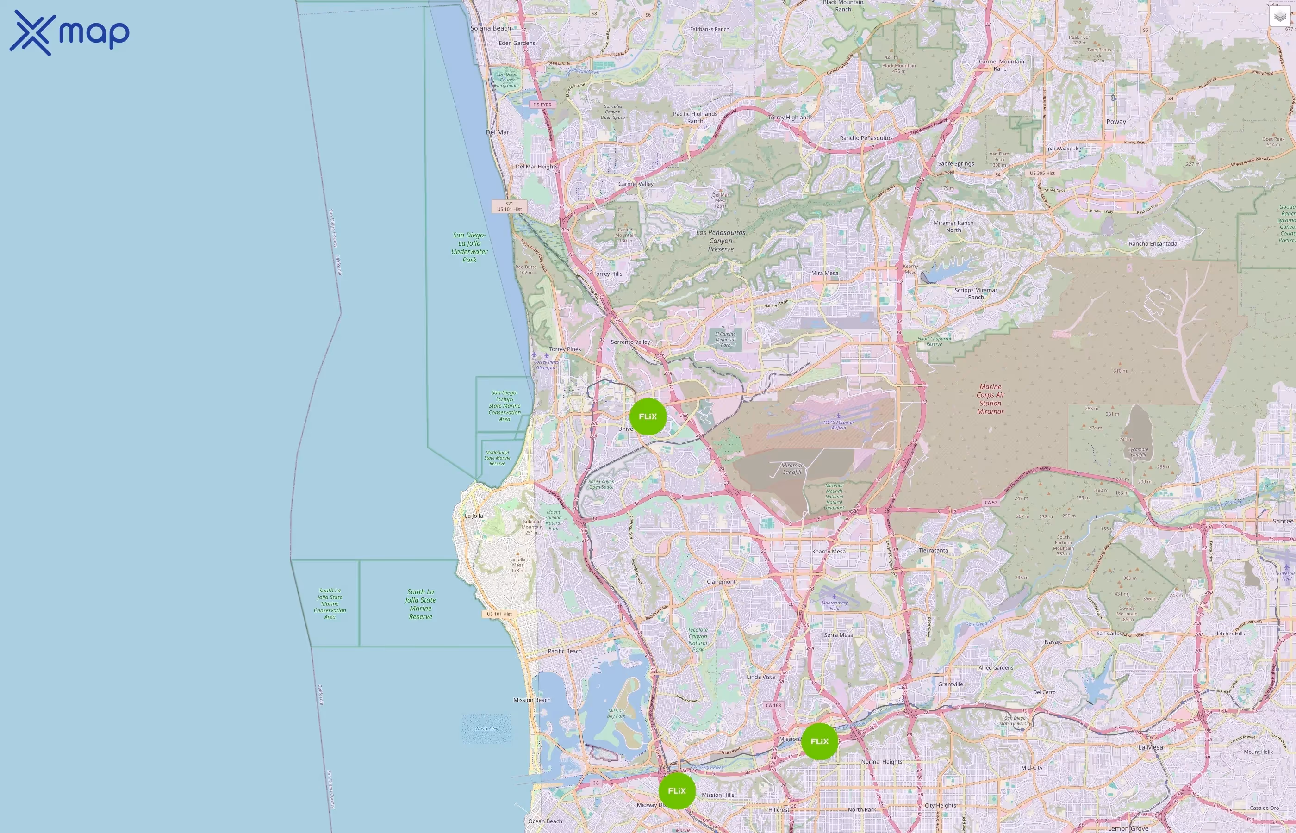Click the City Heights label
This screenshot has width=1296, height=833.
[941, 805]
